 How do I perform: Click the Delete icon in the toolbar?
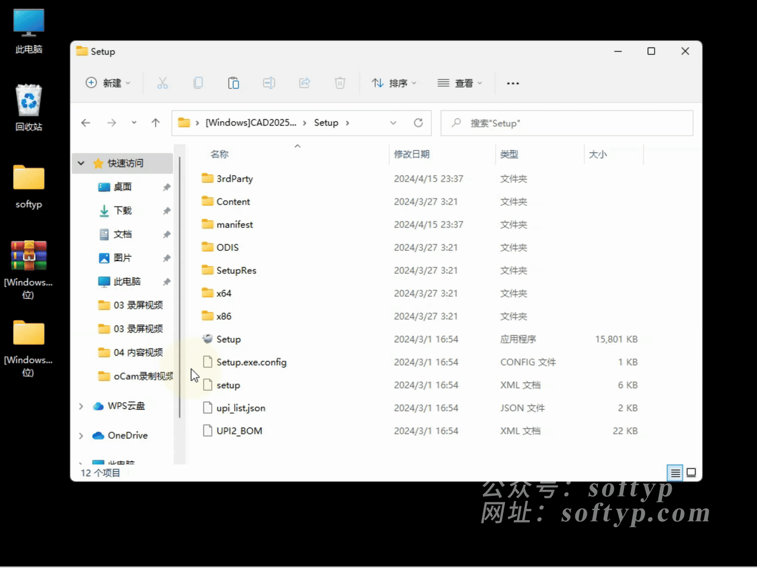(340, 83)
